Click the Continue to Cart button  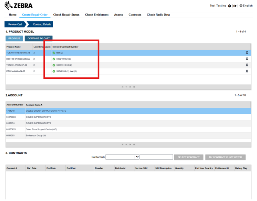coord(39,38)
